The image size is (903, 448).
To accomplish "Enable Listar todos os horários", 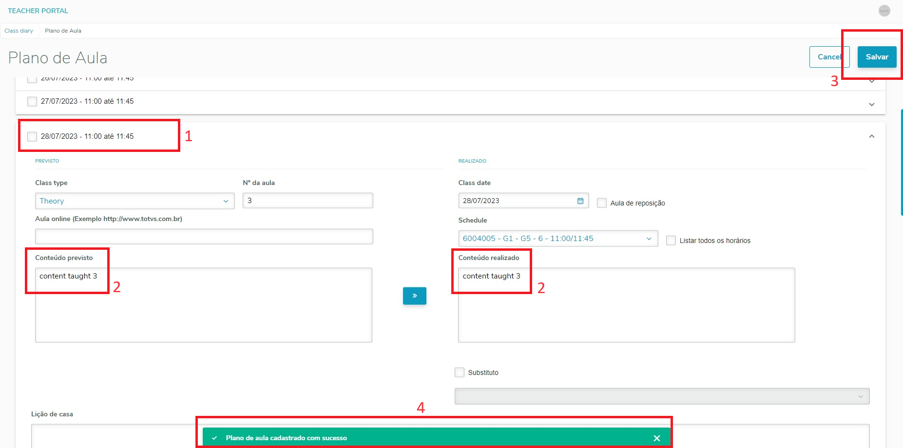I will [x=671, y=241].
